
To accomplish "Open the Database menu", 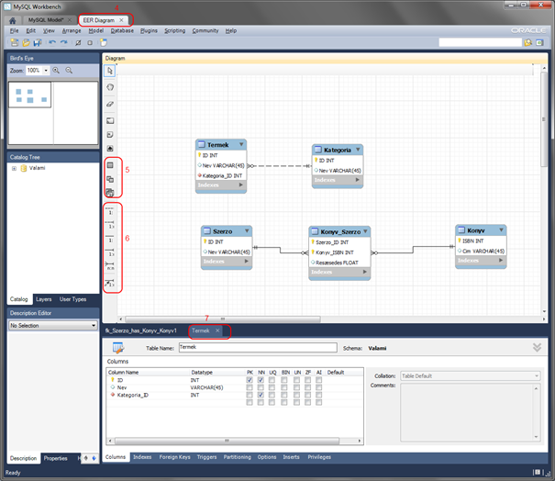I will [x=122, y=30].
